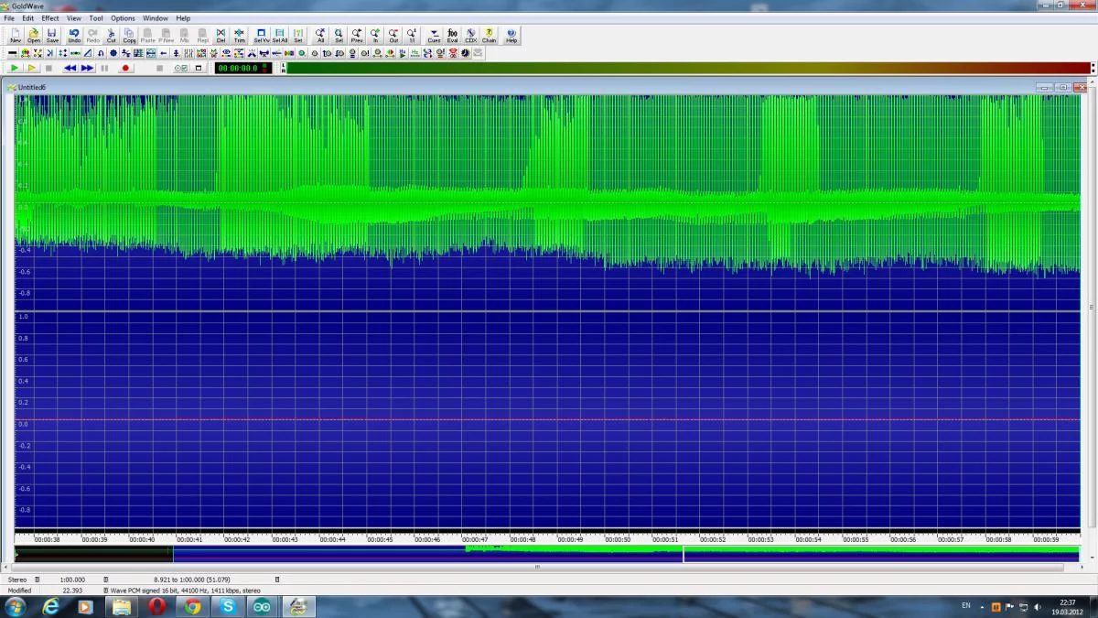The width and height of the screenshot is (1098, 618).
Task: Click the 00:00:45 mark on the time ruler
Action: coord(380,539)
